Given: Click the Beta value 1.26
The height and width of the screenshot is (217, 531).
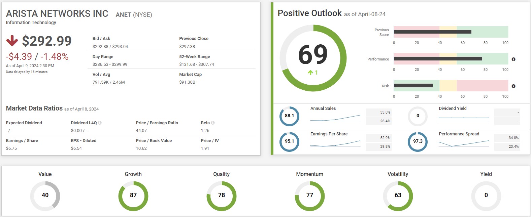Looking at the screenshot, I should click(205, 131).
